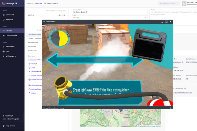
Task: Select the Installed Apps tab
Action: tap(33, 43)
